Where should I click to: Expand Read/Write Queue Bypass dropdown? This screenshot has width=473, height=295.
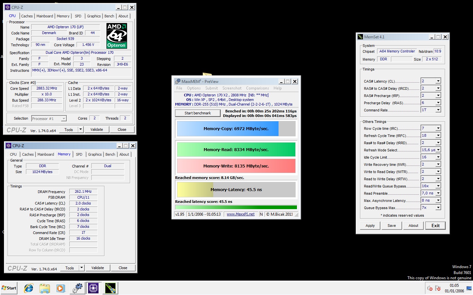pyautogui.click(x=438, y=186)
